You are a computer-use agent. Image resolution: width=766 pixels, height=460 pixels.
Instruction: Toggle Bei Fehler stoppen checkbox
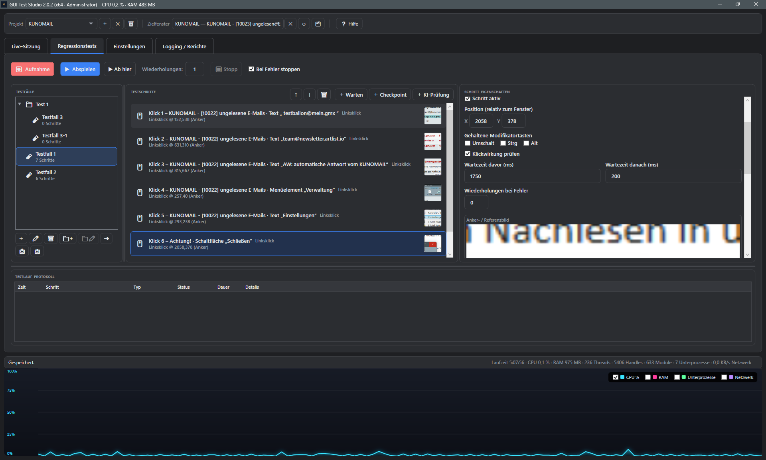pos(251,69)
